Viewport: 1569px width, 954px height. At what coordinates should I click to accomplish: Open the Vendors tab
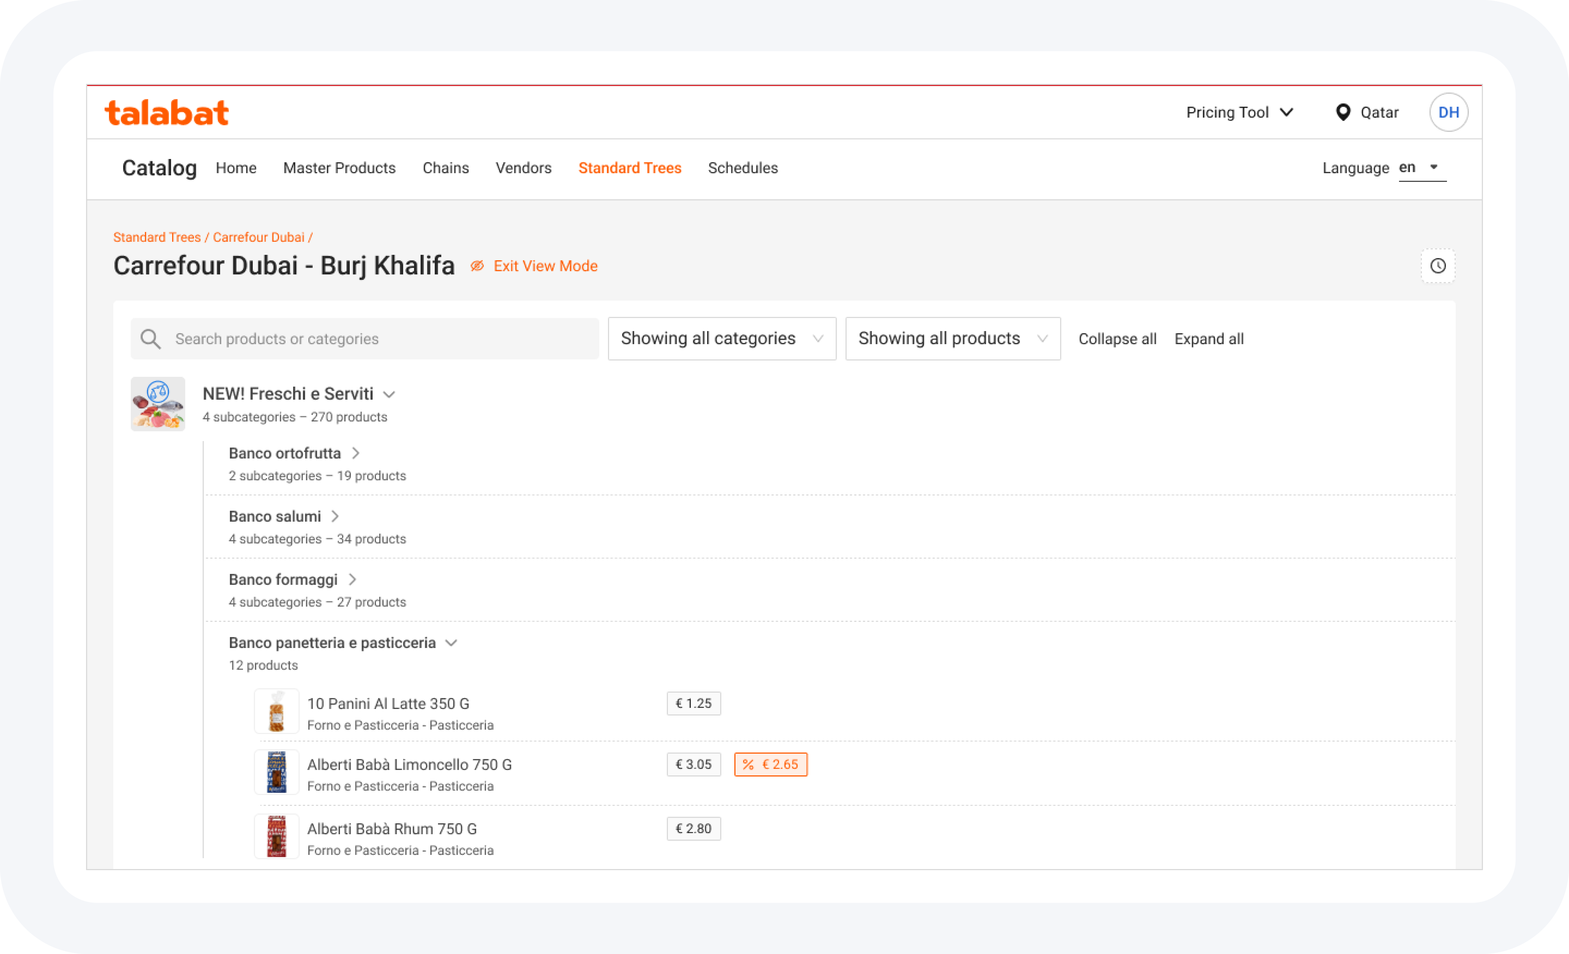point(524,168)
